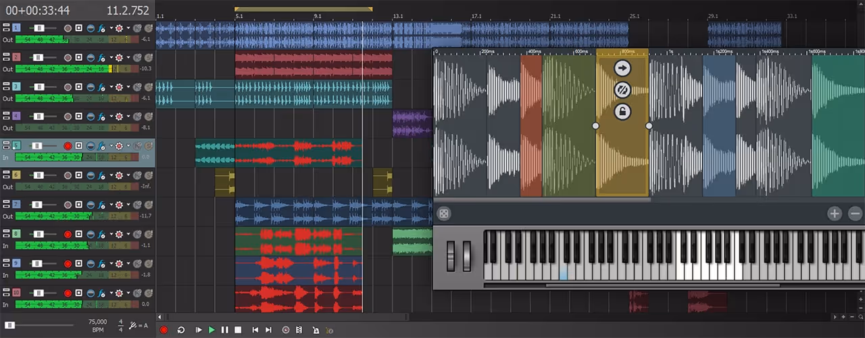The height and width of the screenshot is (338, 865).
Task: Arm track 1 for recording
Action: tap(68, 28)
